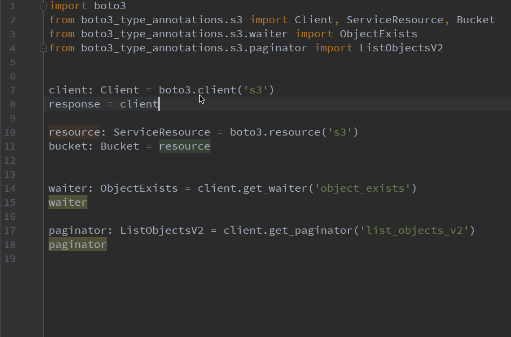
Task: Click 'ListObjectsV2' in the line 4 import
Action: pos(401,48)
